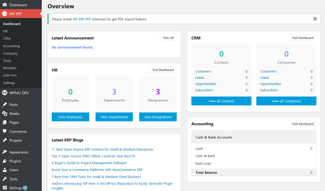Click the Plugins plug icon
Viewport: 325px width, 191px height.
tap(4, 161)
